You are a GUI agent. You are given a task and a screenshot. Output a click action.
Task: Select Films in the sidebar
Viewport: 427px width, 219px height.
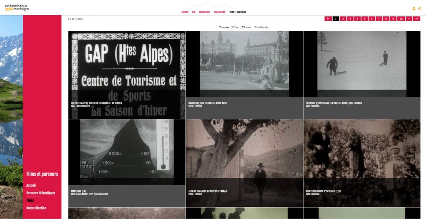[30, 201]
